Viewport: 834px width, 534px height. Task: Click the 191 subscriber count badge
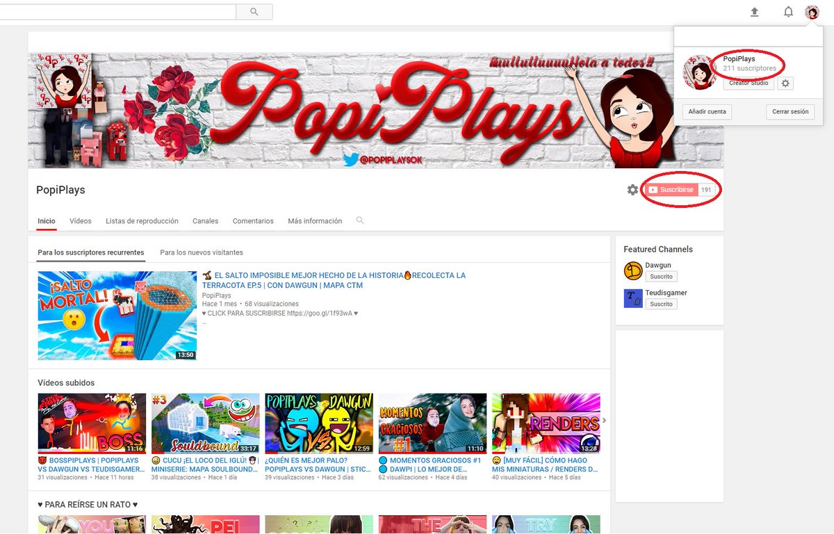click(706, 190)
